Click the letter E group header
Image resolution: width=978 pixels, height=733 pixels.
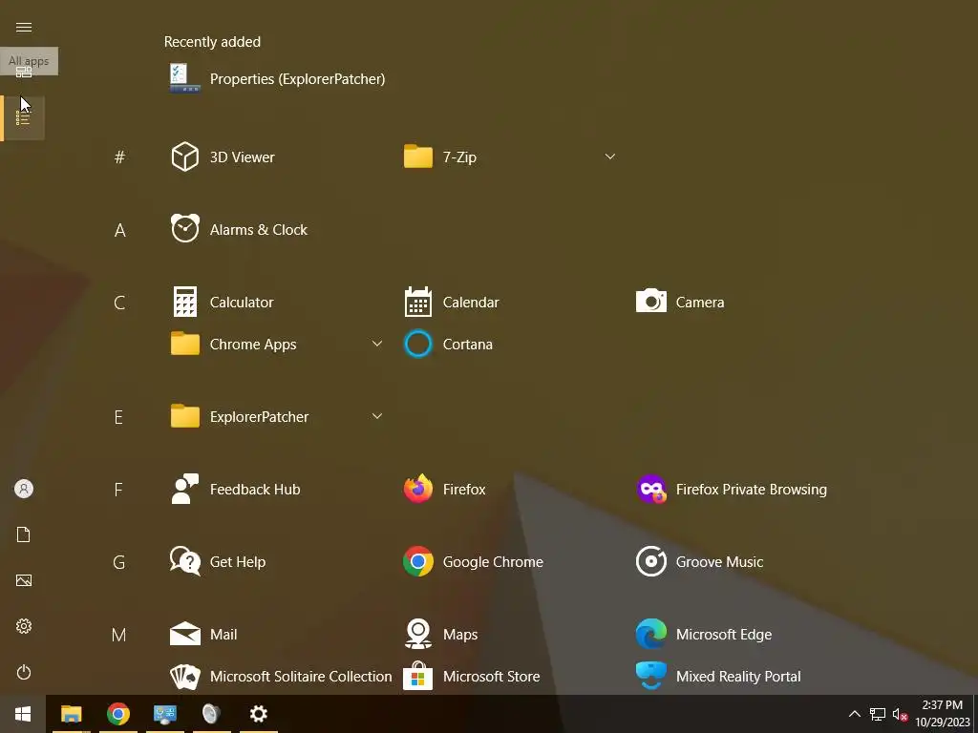pos(118,417)
